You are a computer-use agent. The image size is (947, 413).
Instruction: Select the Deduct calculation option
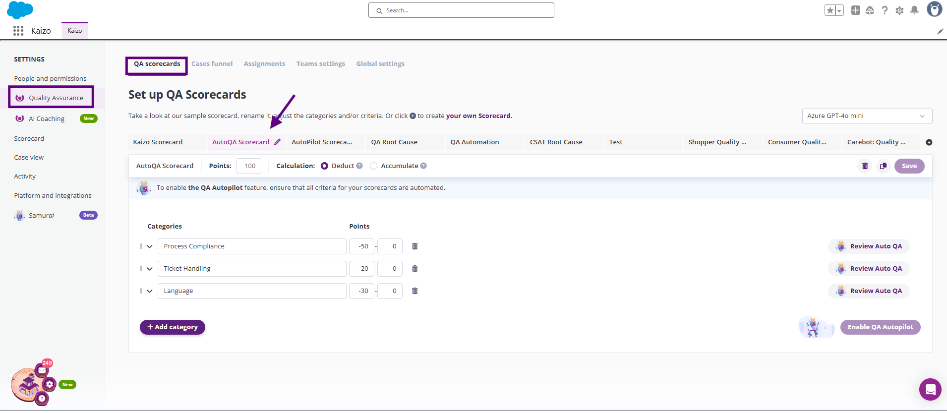324,166
